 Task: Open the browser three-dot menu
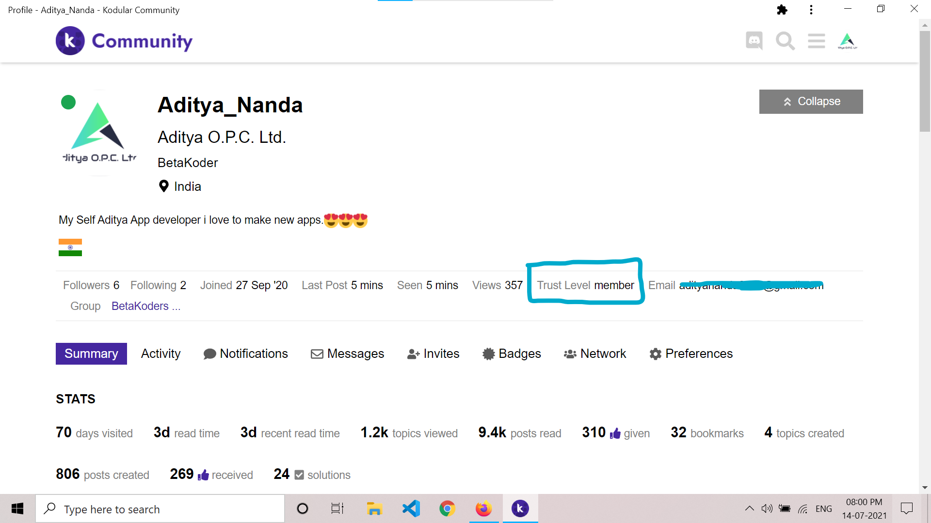pyautogui.click(x=811, y=10)
